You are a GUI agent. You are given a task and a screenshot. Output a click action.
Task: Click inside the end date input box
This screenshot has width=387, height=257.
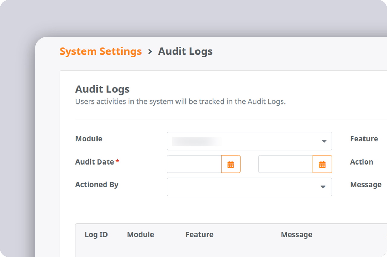286,164
